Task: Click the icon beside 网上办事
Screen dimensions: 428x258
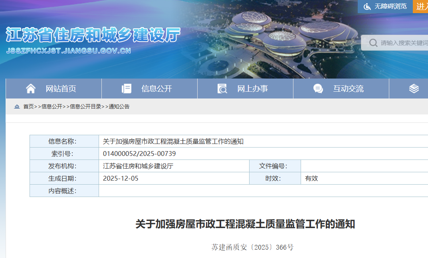Action: click(222, 89)
